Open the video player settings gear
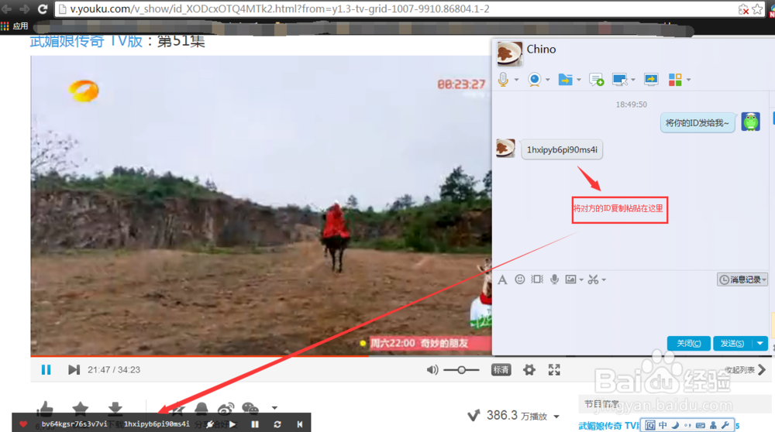This screenshot has width=775, height=432. pyautogui.click(x=529, y=370)
